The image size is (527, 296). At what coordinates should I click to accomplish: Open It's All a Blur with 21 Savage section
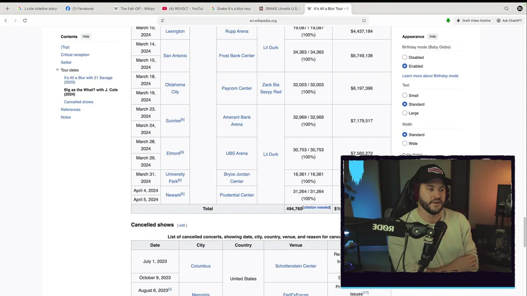pyautogui.click(x=88, y=80)
